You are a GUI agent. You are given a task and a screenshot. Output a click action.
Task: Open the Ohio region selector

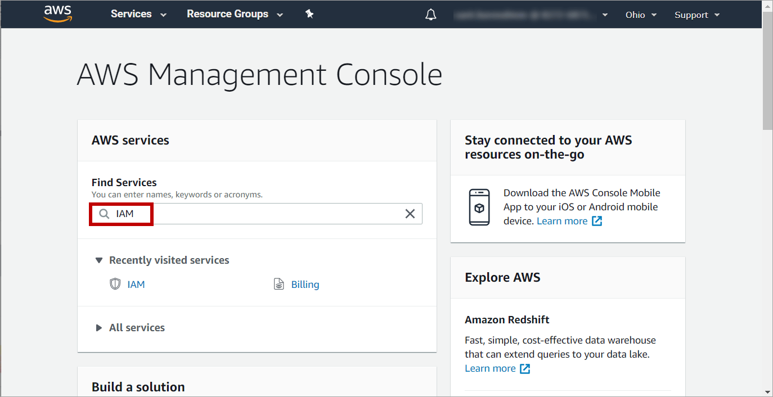click(x=641, y=15)
